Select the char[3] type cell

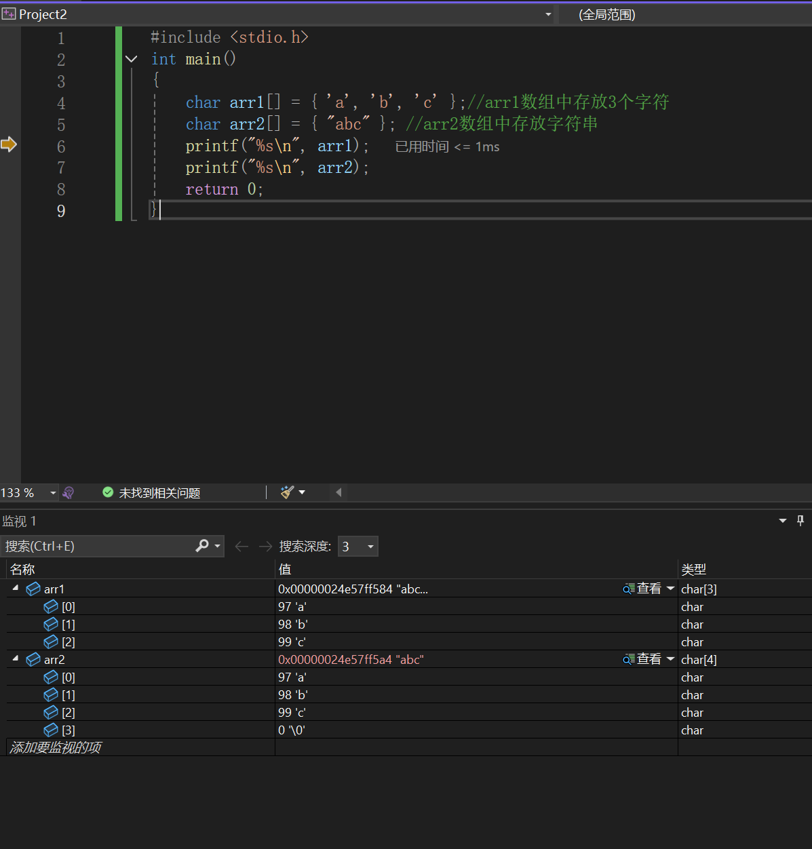pyautogui.click(x=699, y=589)
